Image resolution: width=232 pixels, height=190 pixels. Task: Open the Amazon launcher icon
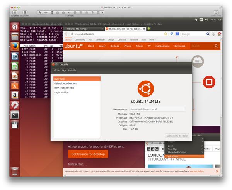point(15,95)
